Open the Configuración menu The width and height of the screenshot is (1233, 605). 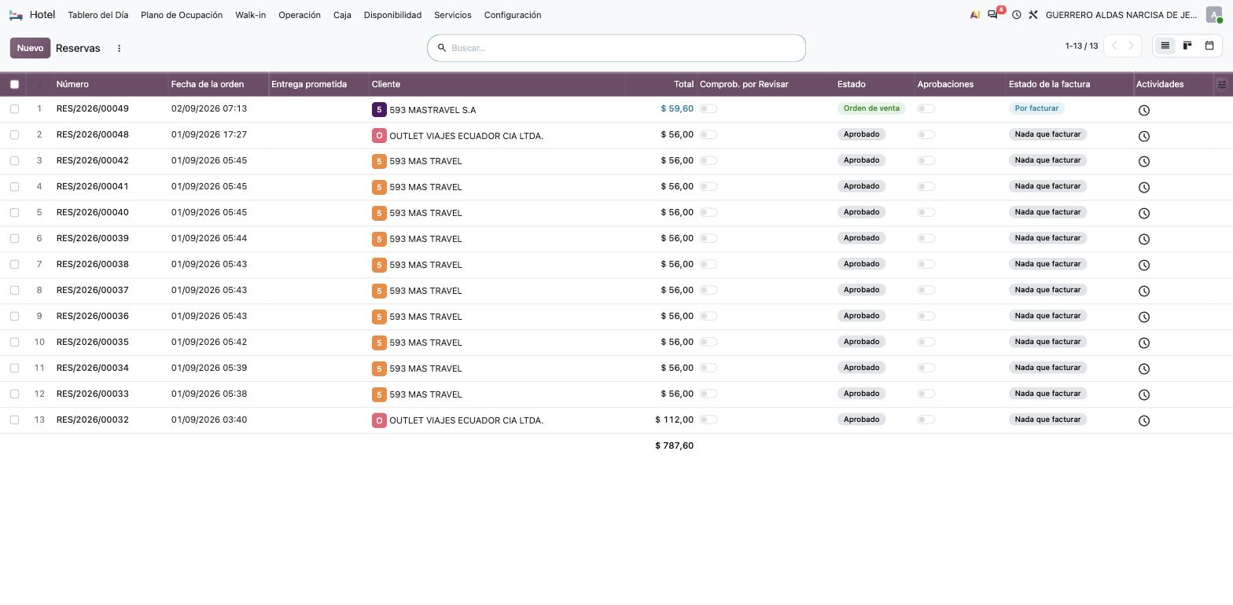point(513,15)
